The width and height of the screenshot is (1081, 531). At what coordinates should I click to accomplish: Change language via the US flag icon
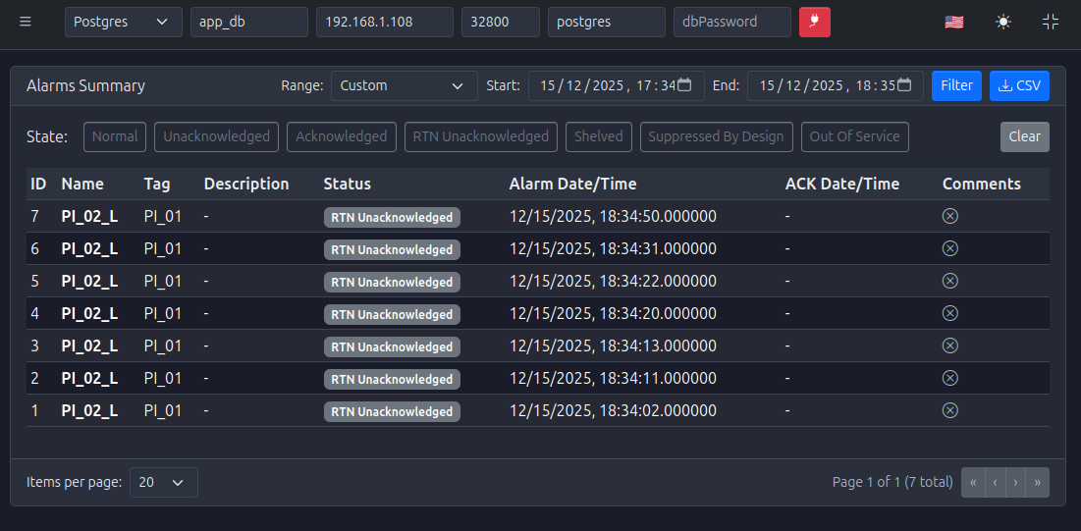click(954, 22)
